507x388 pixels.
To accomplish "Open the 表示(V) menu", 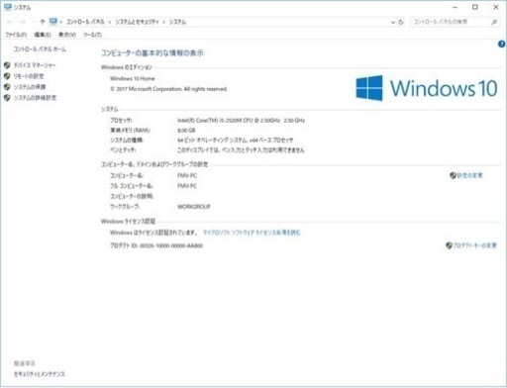I will point(67,35).
